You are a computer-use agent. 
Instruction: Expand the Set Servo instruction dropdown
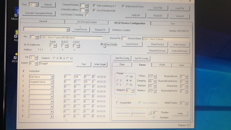click(52, 77)
